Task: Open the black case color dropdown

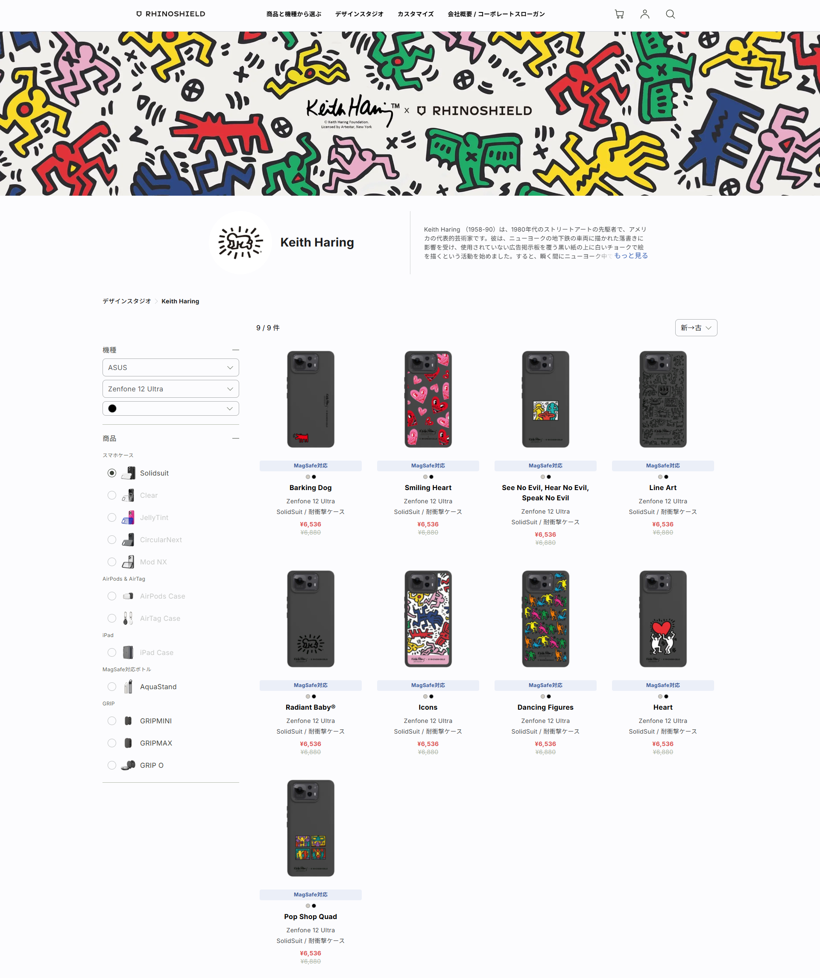Action: (170, 408)
